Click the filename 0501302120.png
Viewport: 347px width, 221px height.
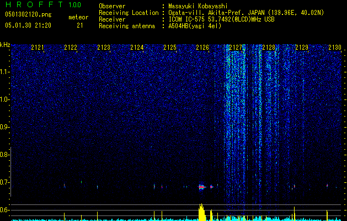(x=28, y=15)
